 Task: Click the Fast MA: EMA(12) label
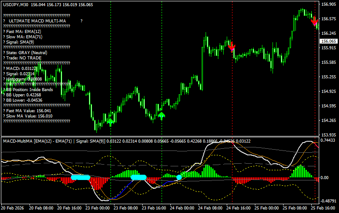(x=23, y=32)
